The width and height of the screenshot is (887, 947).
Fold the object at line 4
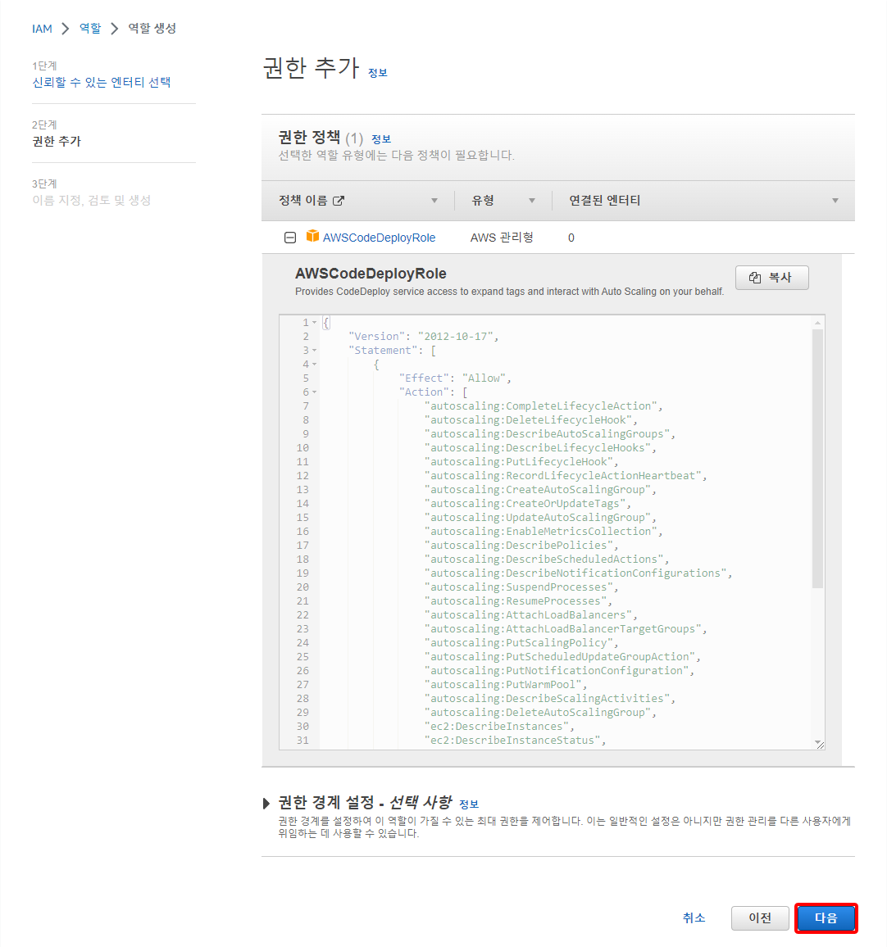tap(314, 365)
